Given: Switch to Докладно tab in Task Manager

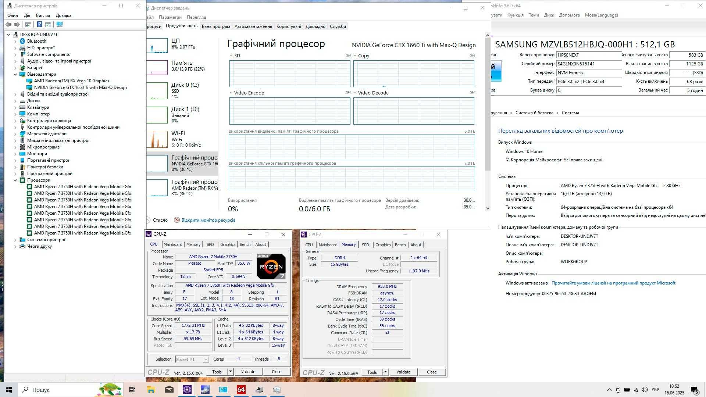Looking at the screenshot, I should point(315,26).
